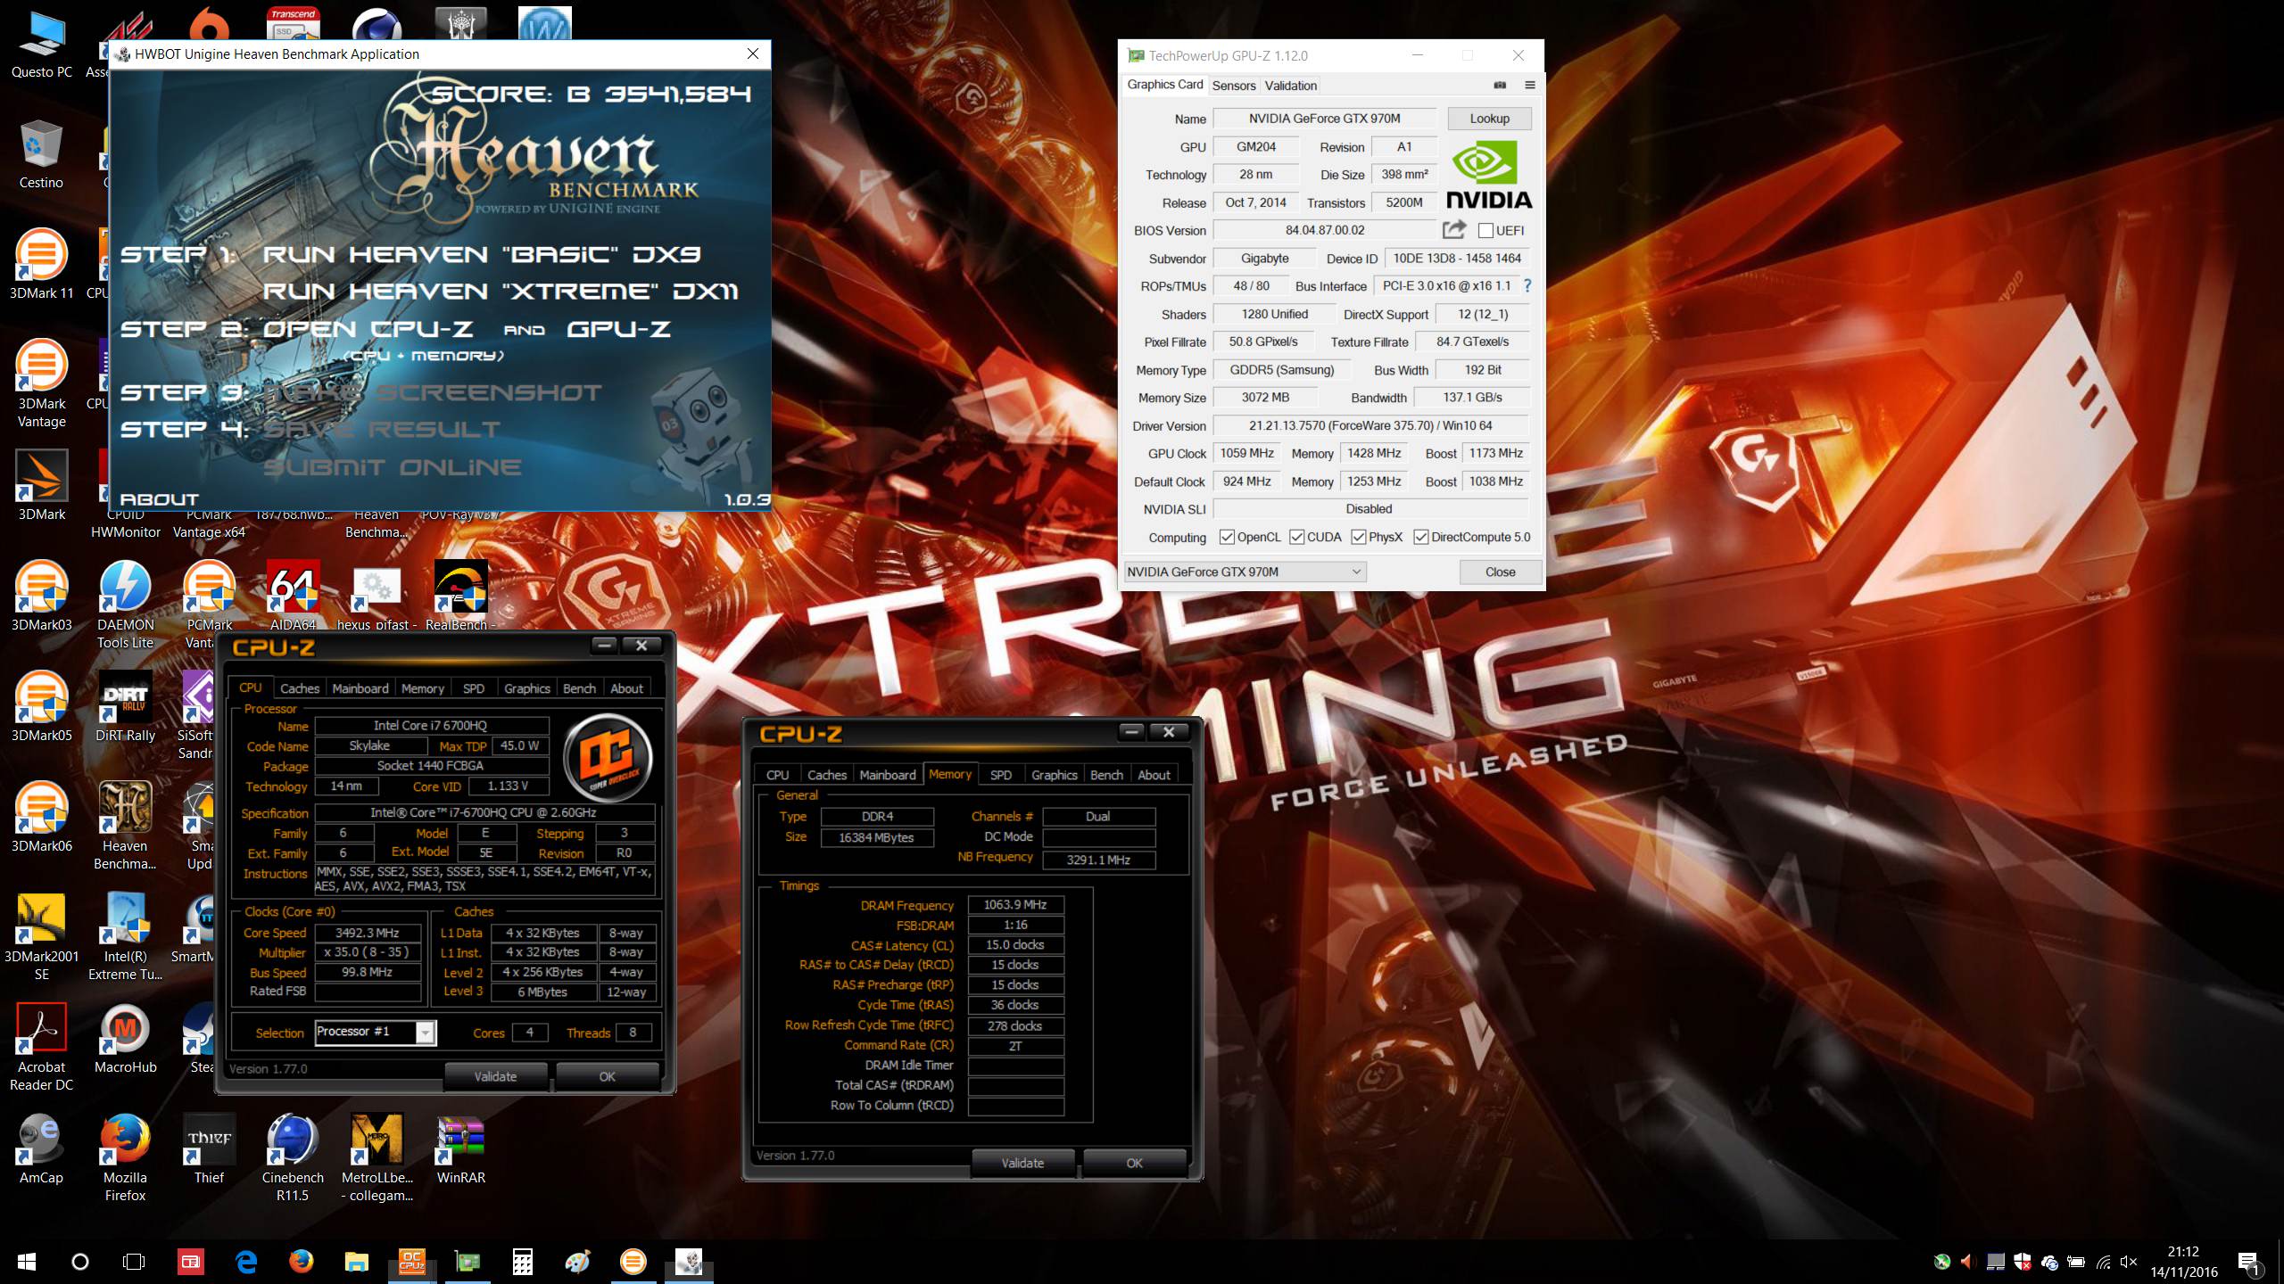This screenshot has width=2284, height=1284.
Task: Toggle the PhysX checkbox in GPU-Z
Action: pos(1359,537)
